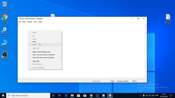Click the horizontal scrollbar right arrow

[x=144, y=78]
